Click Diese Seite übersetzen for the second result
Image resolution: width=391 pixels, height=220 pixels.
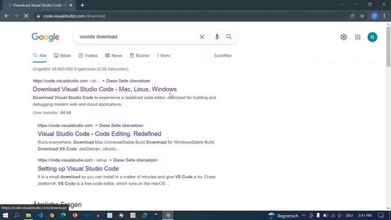pos(121,125)
